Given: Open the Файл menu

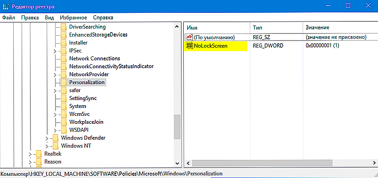Looking at the screenshot, I should tap(9, 18).
